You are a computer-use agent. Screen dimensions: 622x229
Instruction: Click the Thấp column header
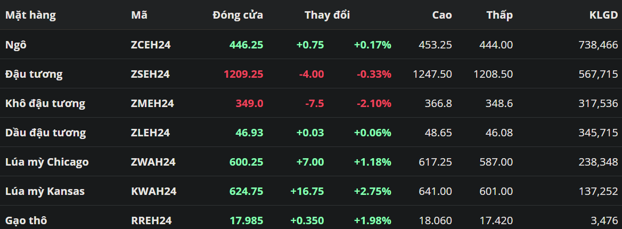[500, 15]
